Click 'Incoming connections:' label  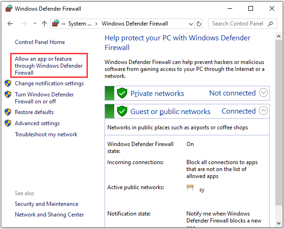click(136, 162)
